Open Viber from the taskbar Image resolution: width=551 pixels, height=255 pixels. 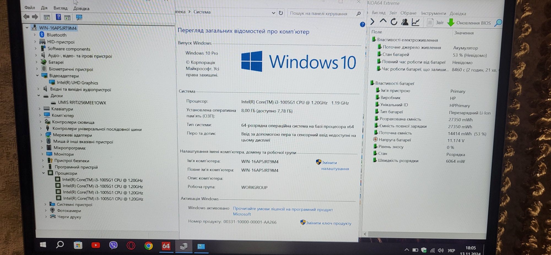click(x=113, y=245)
